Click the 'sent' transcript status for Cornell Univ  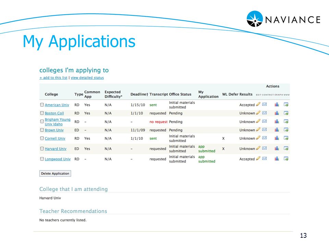coord(153,138)
